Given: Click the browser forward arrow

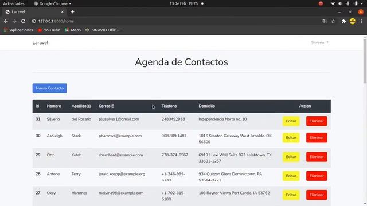Looking at the screenshot, I should pyautogui.click(x=14, y=21).
